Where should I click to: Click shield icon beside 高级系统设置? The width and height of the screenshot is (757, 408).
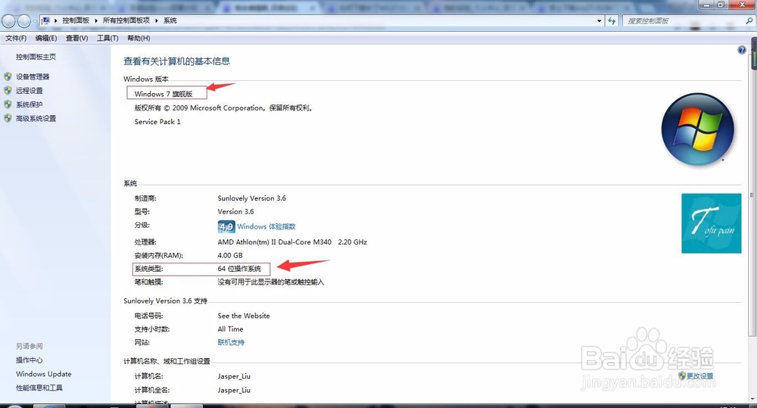pos(8,118)
